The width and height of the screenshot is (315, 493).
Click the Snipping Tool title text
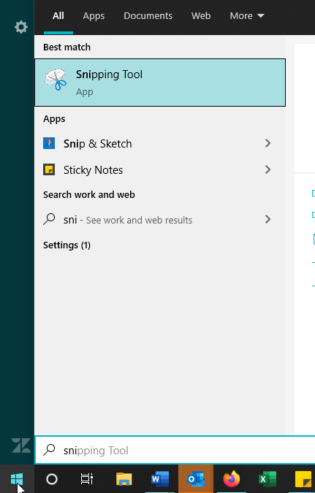(x=109, y=74)
